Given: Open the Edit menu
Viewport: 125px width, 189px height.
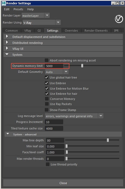Looking at the screenshot, I should click(x=7, y=9).
